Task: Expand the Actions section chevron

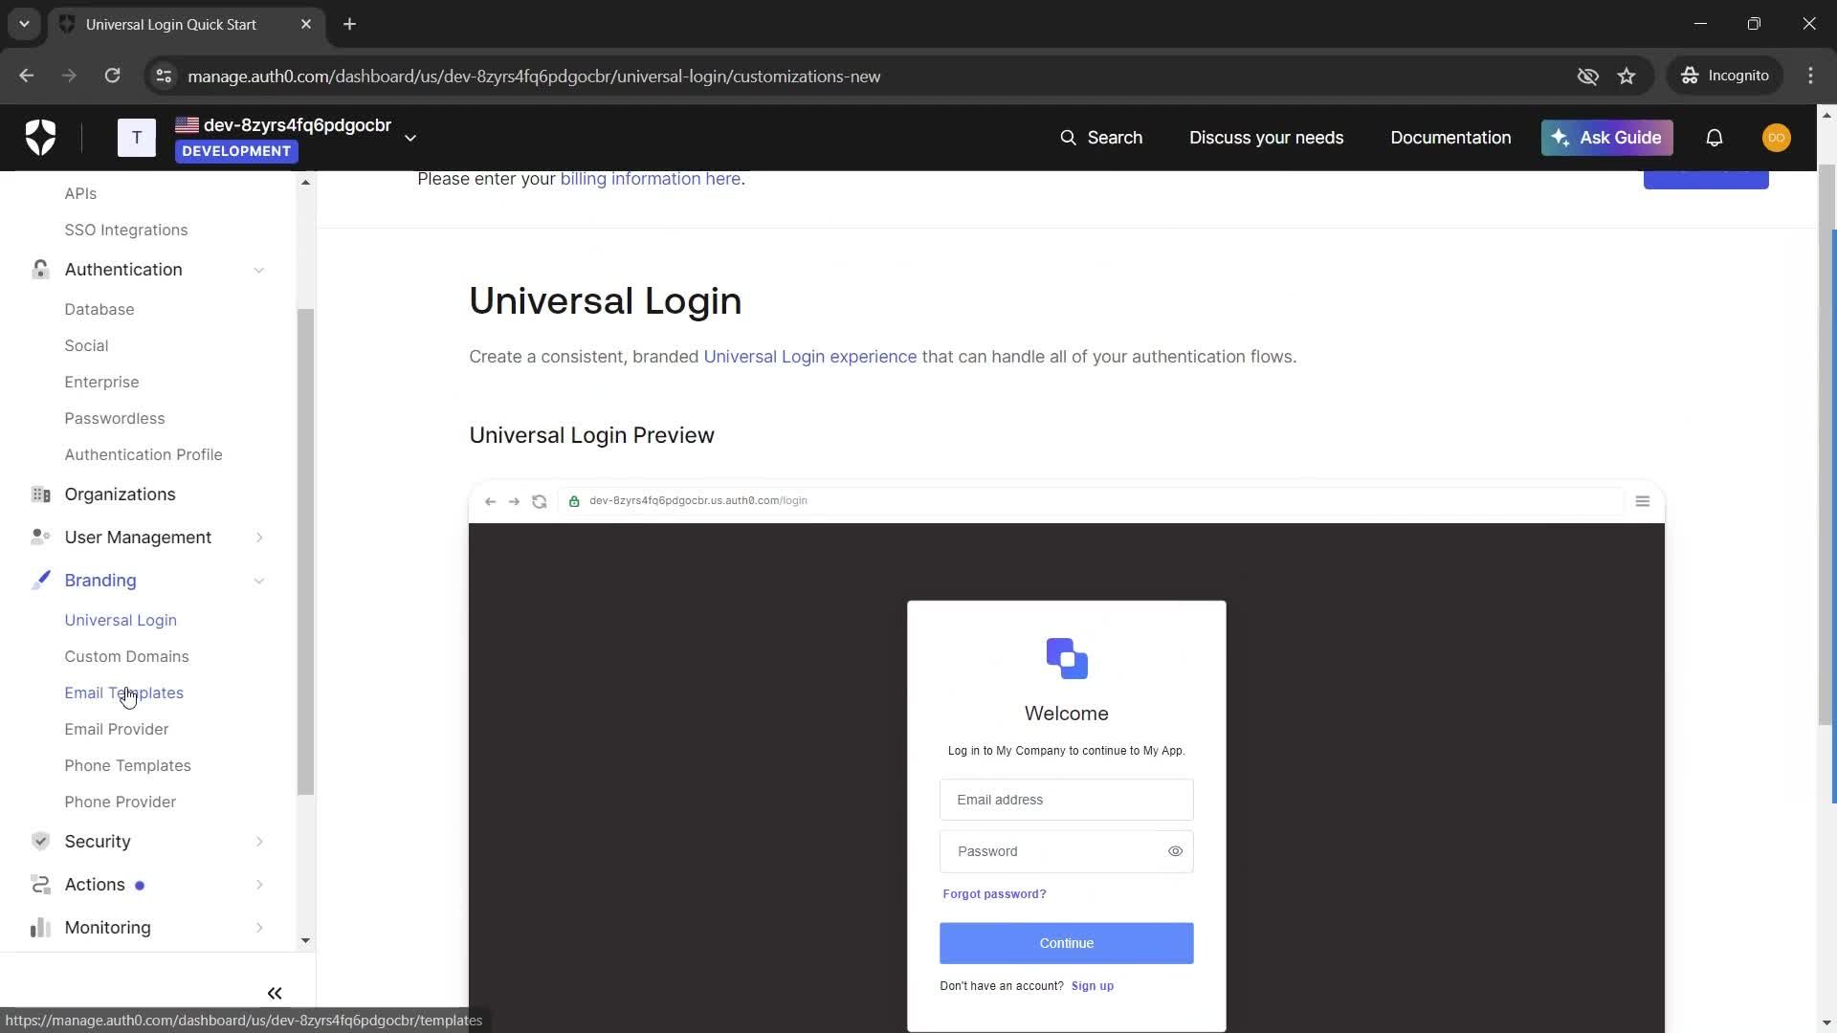Action: 259,885
